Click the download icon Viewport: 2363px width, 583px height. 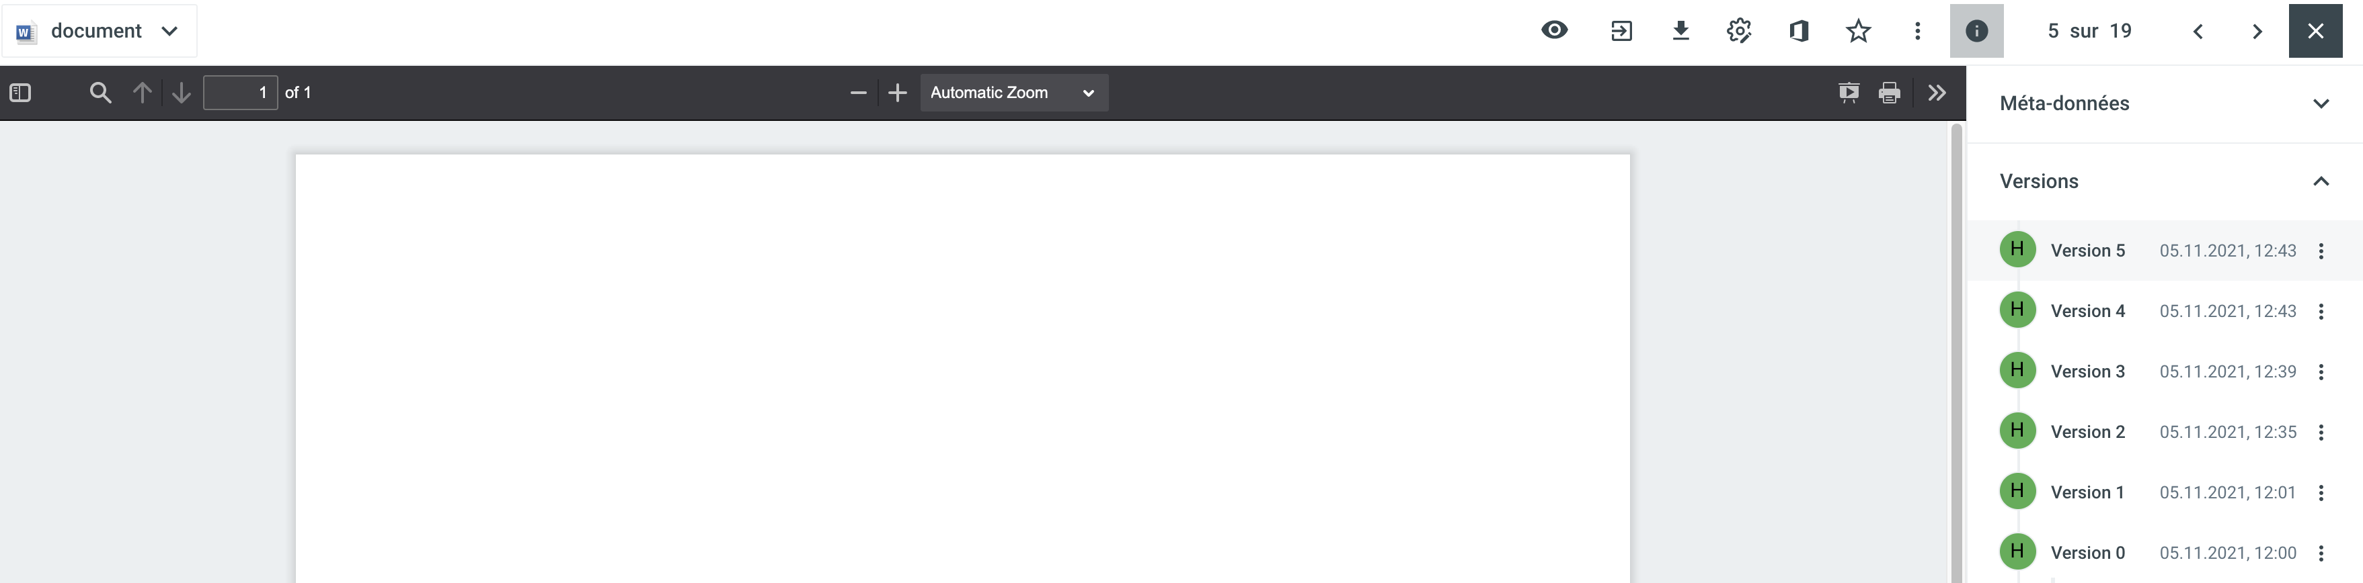1680,31
